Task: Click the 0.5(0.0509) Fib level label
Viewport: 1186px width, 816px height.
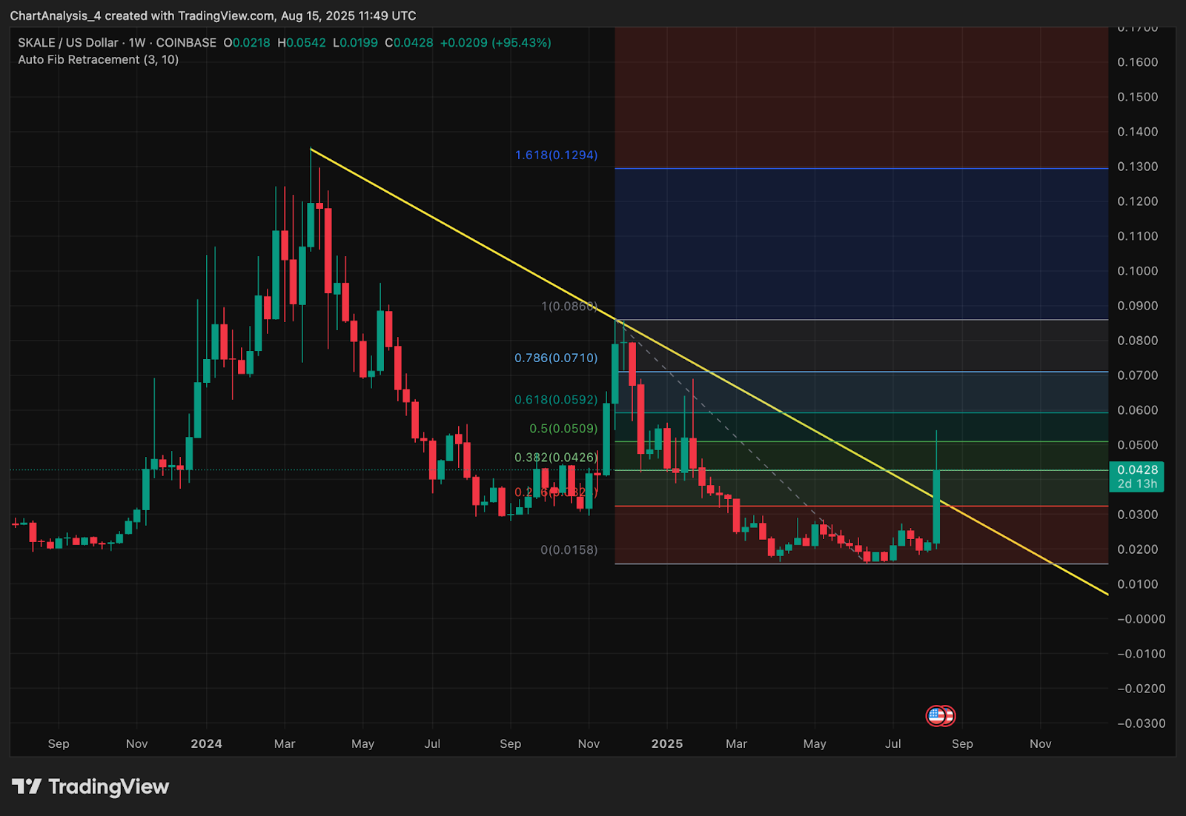Action: tap(563, 429)
